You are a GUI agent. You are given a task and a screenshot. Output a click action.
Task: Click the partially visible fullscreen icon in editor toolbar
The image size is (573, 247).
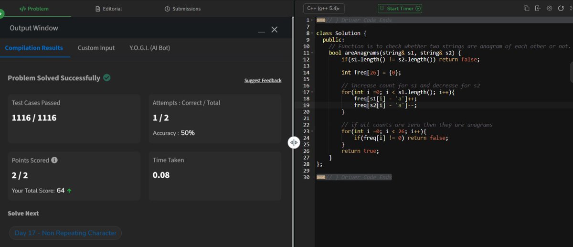point(571,9)
